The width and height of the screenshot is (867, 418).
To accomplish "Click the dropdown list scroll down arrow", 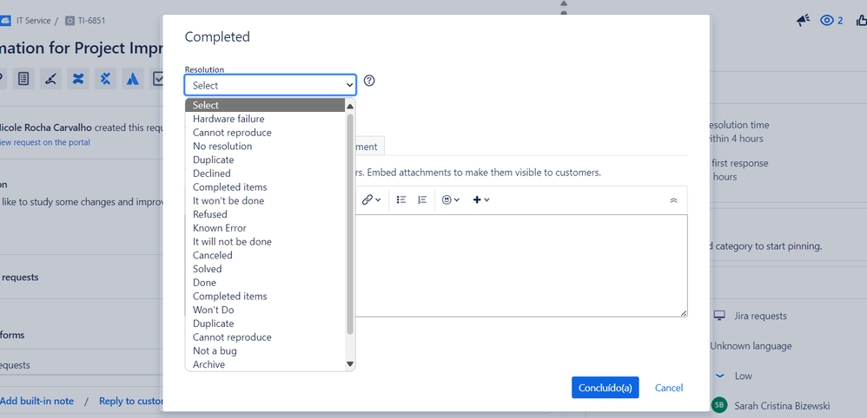I will click(349, 364).
